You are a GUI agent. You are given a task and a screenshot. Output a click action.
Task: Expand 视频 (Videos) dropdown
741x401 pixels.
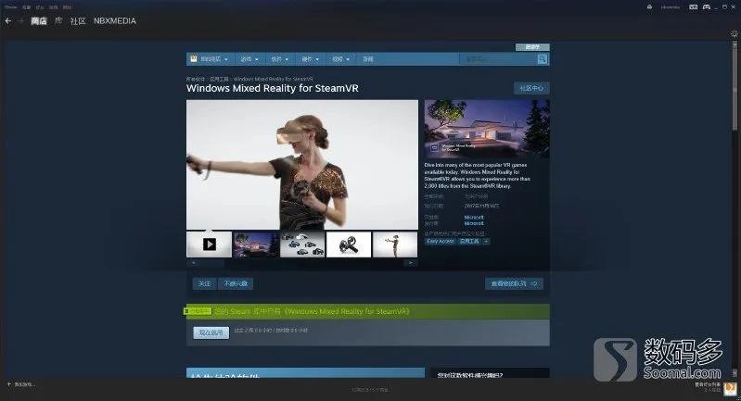click(x=340, y=59)
